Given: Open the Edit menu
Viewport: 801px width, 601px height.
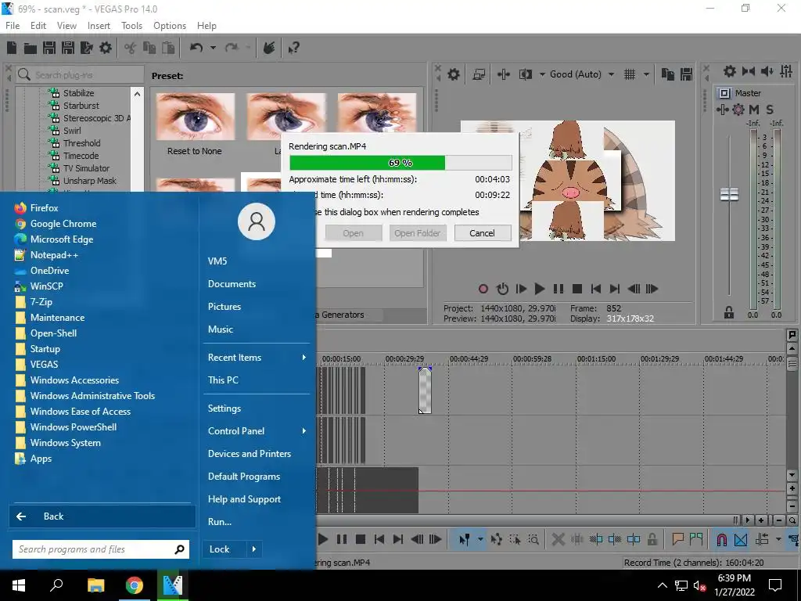Looking at the screenshot, I should pyautogui.click(x=38, y=26).
